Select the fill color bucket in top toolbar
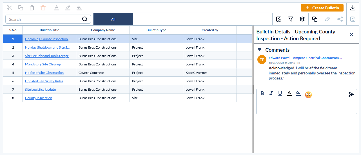The image size is (361, 155). tap(79, 8)
